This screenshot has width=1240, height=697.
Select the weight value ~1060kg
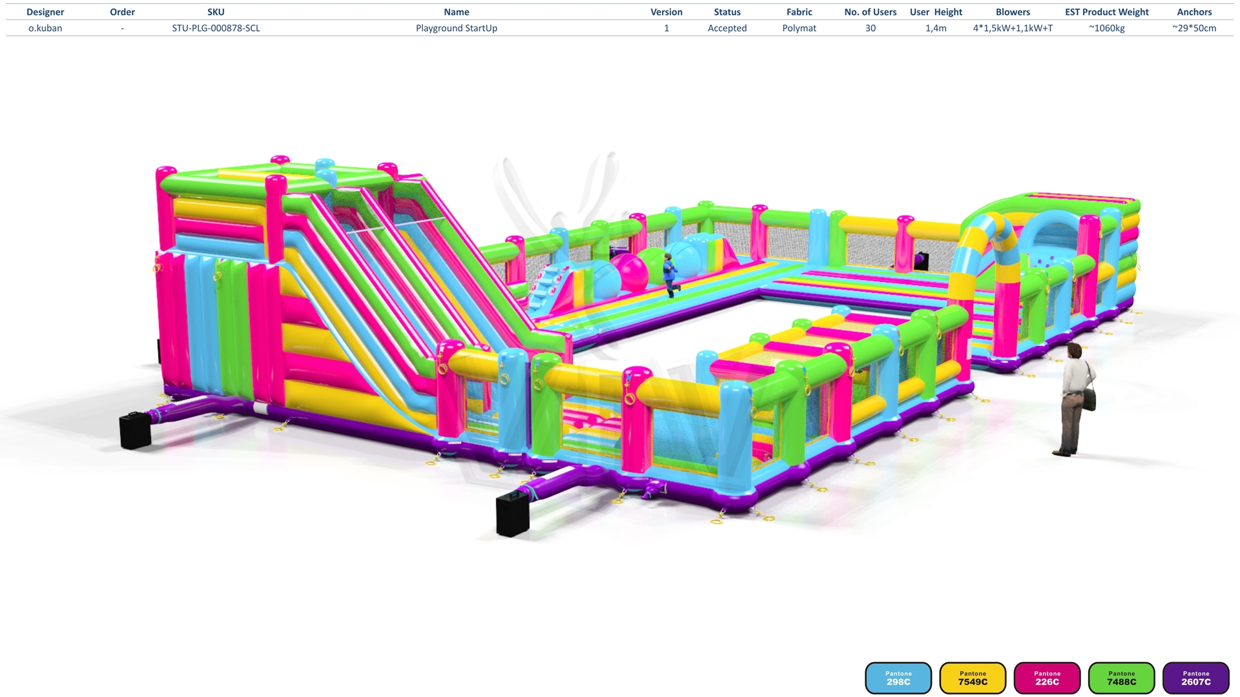(1107, 28)
